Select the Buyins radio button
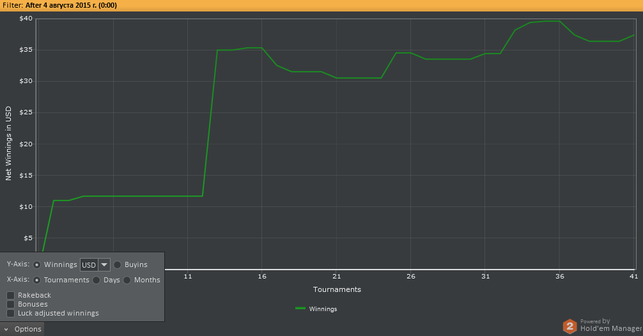The image size is (643, 336). tap(117, 264)
